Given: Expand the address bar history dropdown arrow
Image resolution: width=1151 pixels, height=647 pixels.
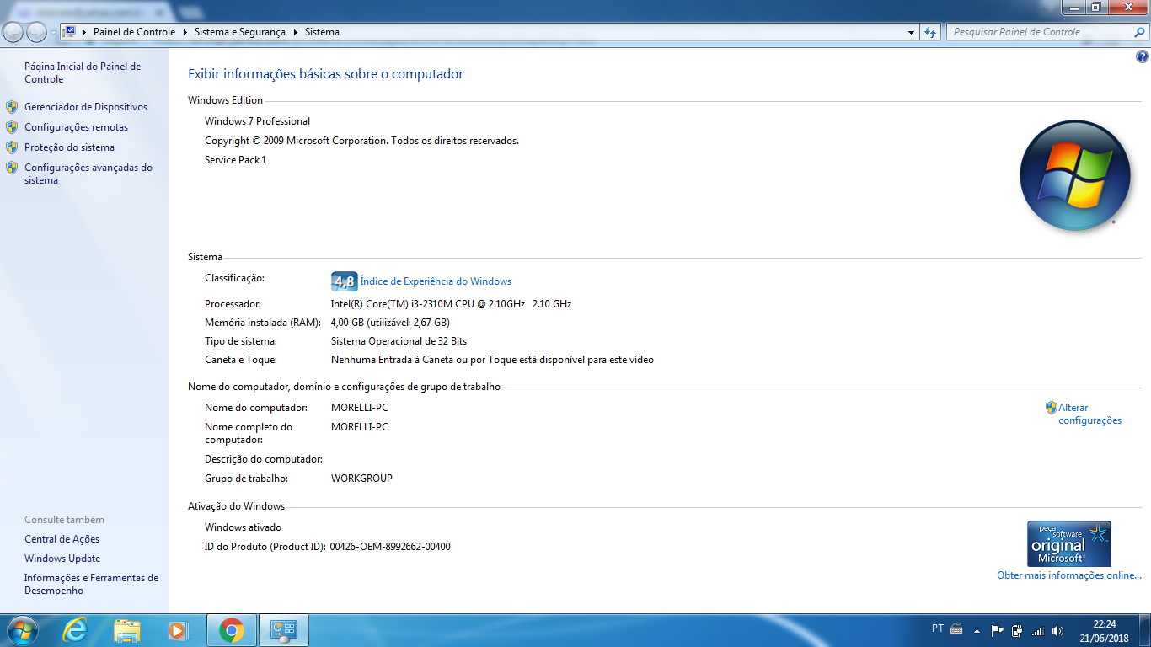Looking at the screenshot, I should pyautogui.click(x=912, y=32).
